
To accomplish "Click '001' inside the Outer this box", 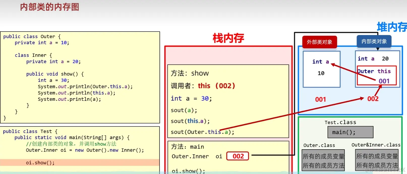I will pyautogui.click(x=384, y=81).
